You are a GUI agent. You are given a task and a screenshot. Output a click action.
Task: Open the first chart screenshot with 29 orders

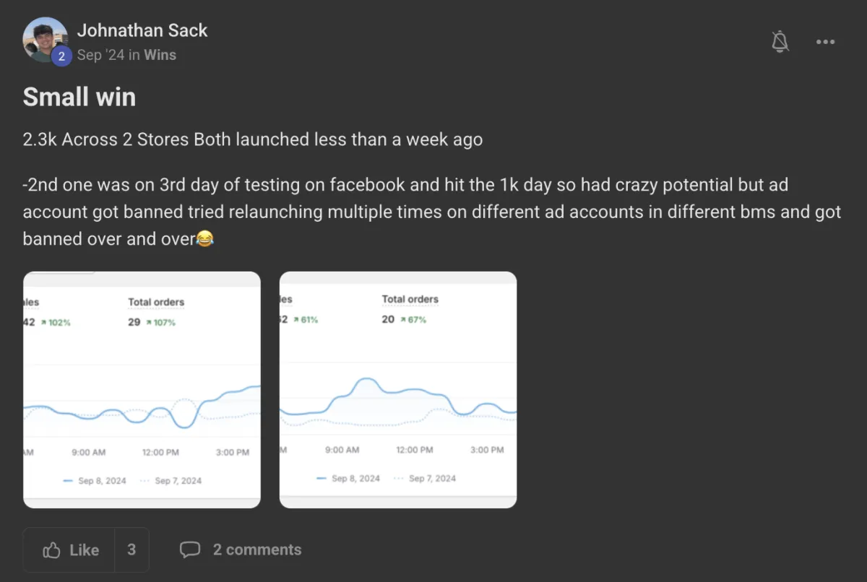click(142, 390)
